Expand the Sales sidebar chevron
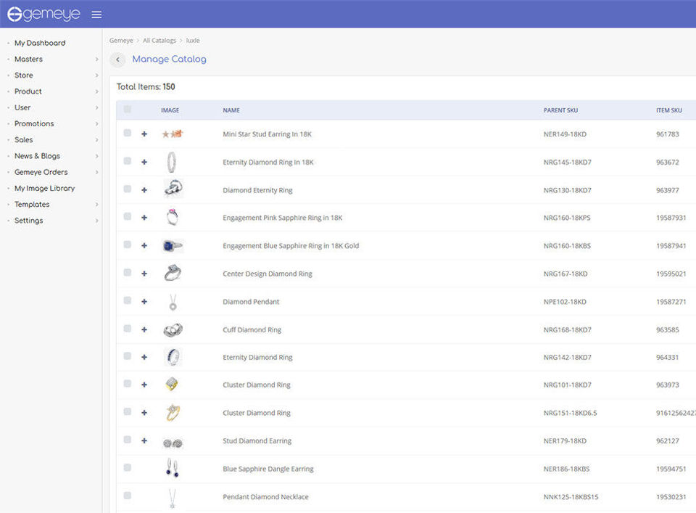Screen dimensions: 696x513 [x=96, y=140]
